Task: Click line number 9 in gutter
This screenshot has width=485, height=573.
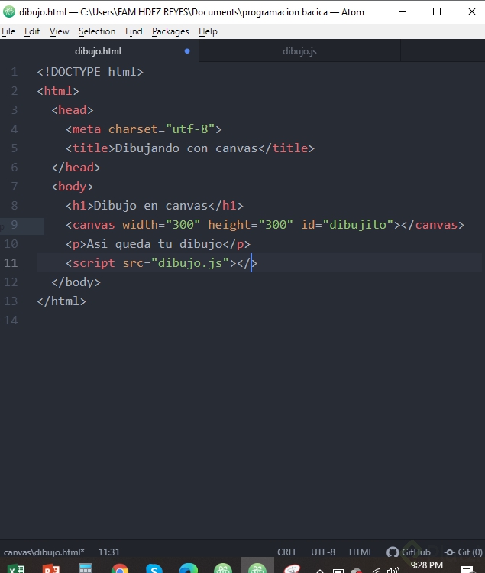Action: (x=15, y=224)
